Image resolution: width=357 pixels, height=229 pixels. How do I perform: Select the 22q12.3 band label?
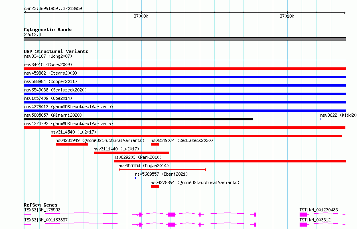(x=32, y=34)
